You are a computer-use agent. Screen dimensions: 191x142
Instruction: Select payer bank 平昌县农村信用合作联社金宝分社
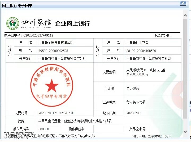click(x=62, y=58)
